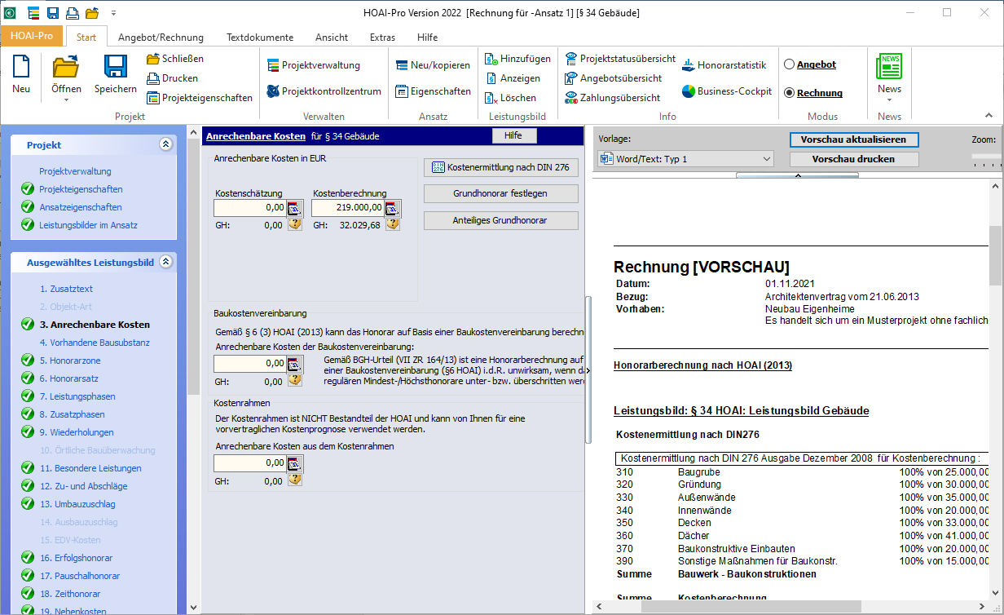Image resolution: width=1004 pixels, height=615 pixels.
Task: Click the Grundhonorar festlegen button
Action: click(501, 193)
